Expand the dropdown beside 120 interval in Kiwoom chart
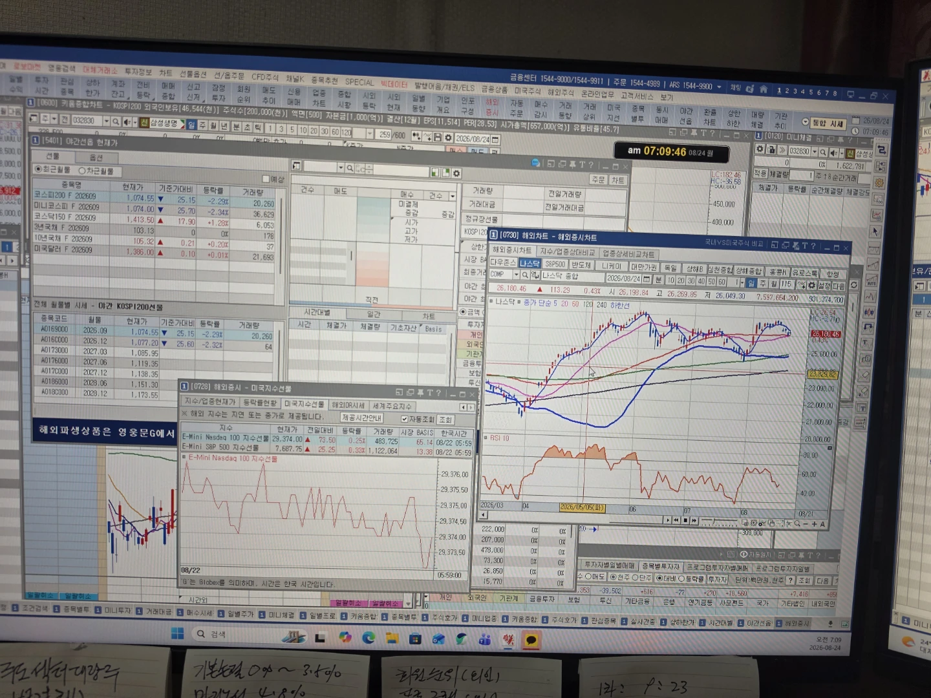931x698 pixels. (370, 134)
